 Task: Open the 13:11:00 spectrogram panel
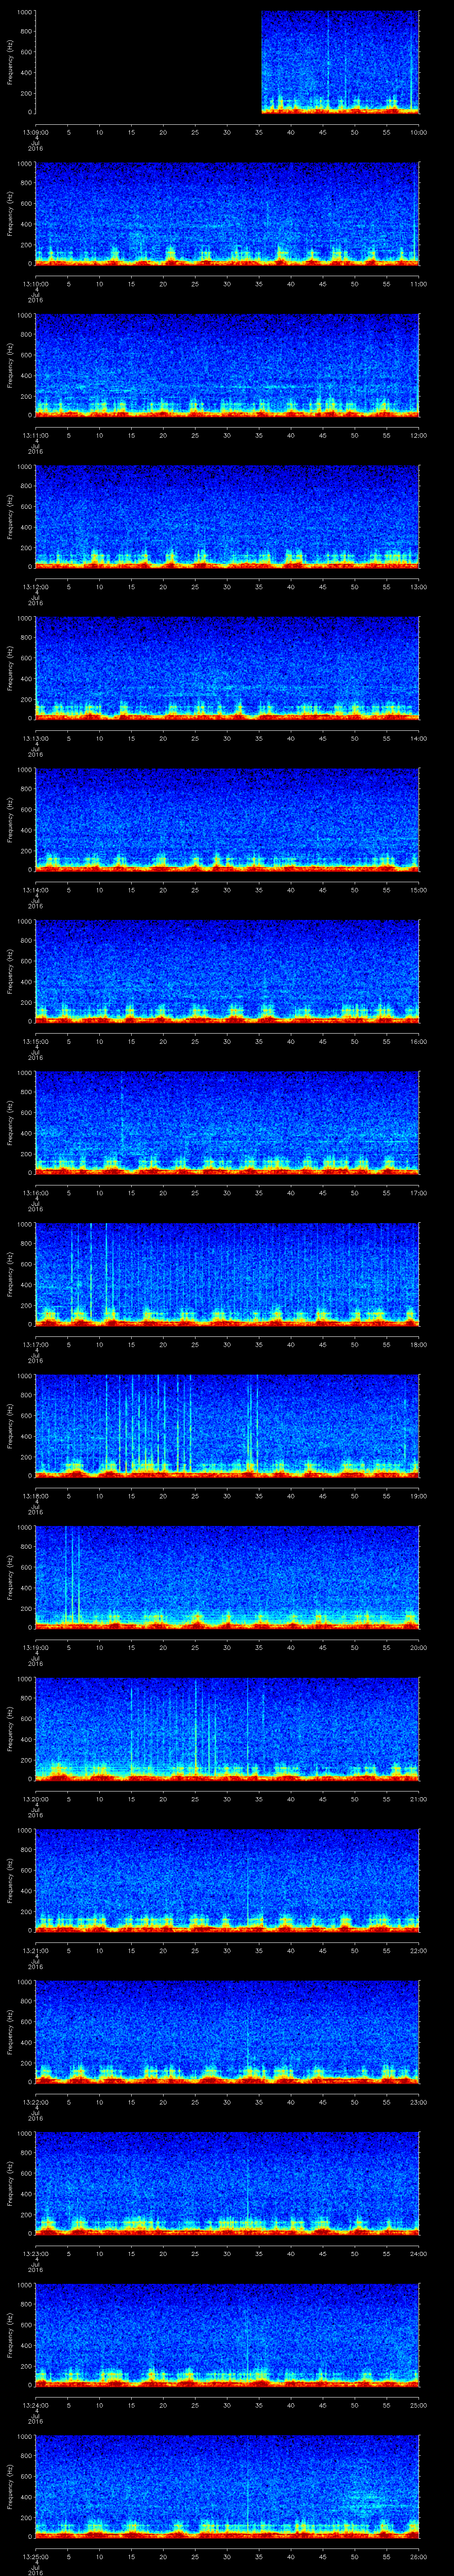(227, 364)
